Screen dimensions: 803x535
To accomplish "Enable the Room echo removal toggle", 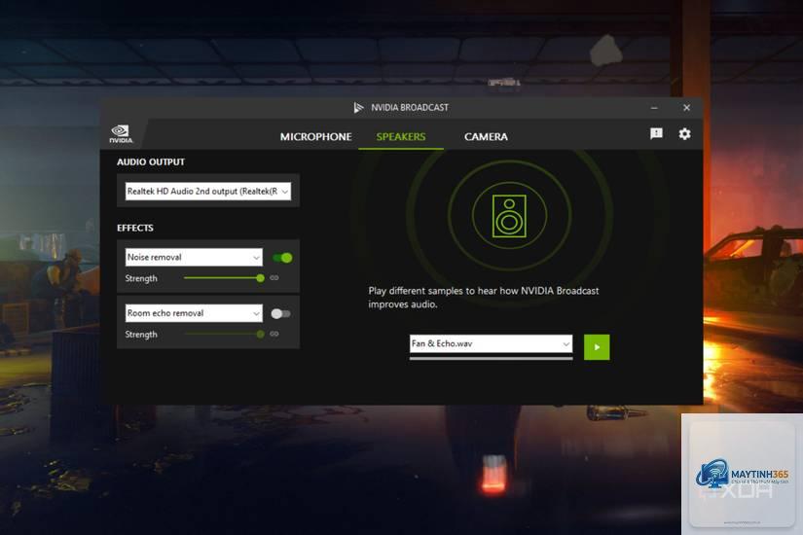I will point(280,313).
